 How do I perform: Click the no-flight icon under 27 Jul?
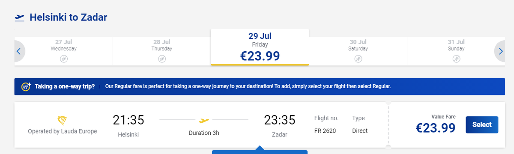coord(63,59)
